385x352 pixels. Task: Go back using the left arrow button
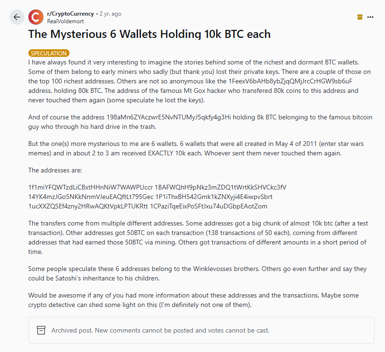17,17
